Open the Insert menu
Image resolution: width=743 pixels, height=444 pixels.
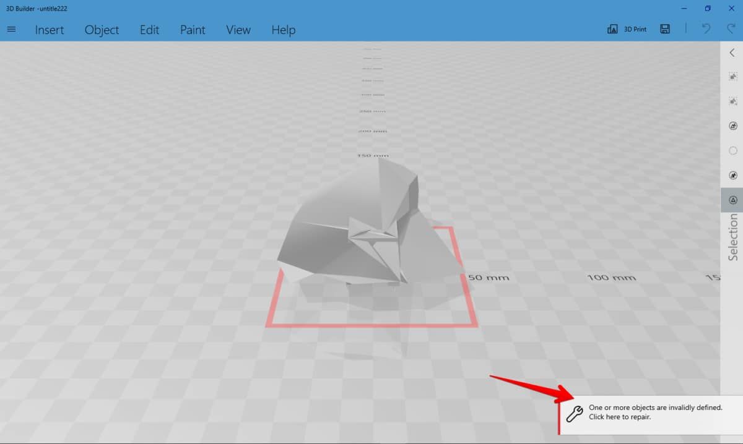pyautogui.click(x=50, y=30)
